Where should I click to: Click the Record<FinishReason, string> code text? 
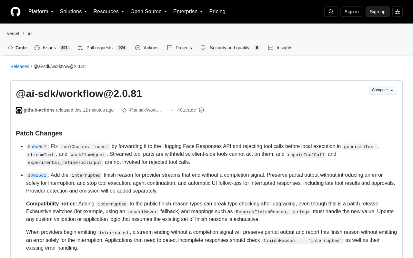point(273,212)
